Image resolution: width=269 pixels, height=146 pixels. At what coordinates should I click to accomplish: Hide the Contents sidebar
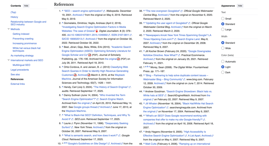coord(26,6)
